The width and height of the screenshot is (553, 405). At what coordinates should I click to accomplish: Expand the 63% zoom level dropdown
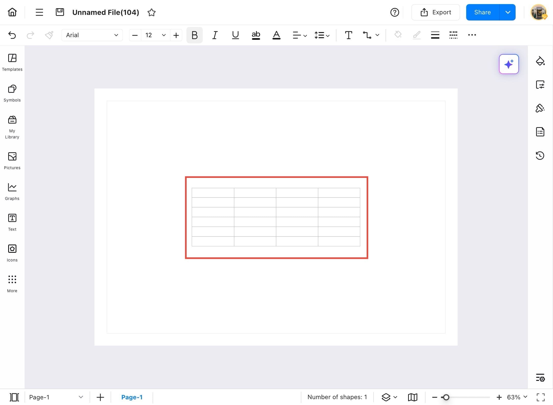click(525, 397)
